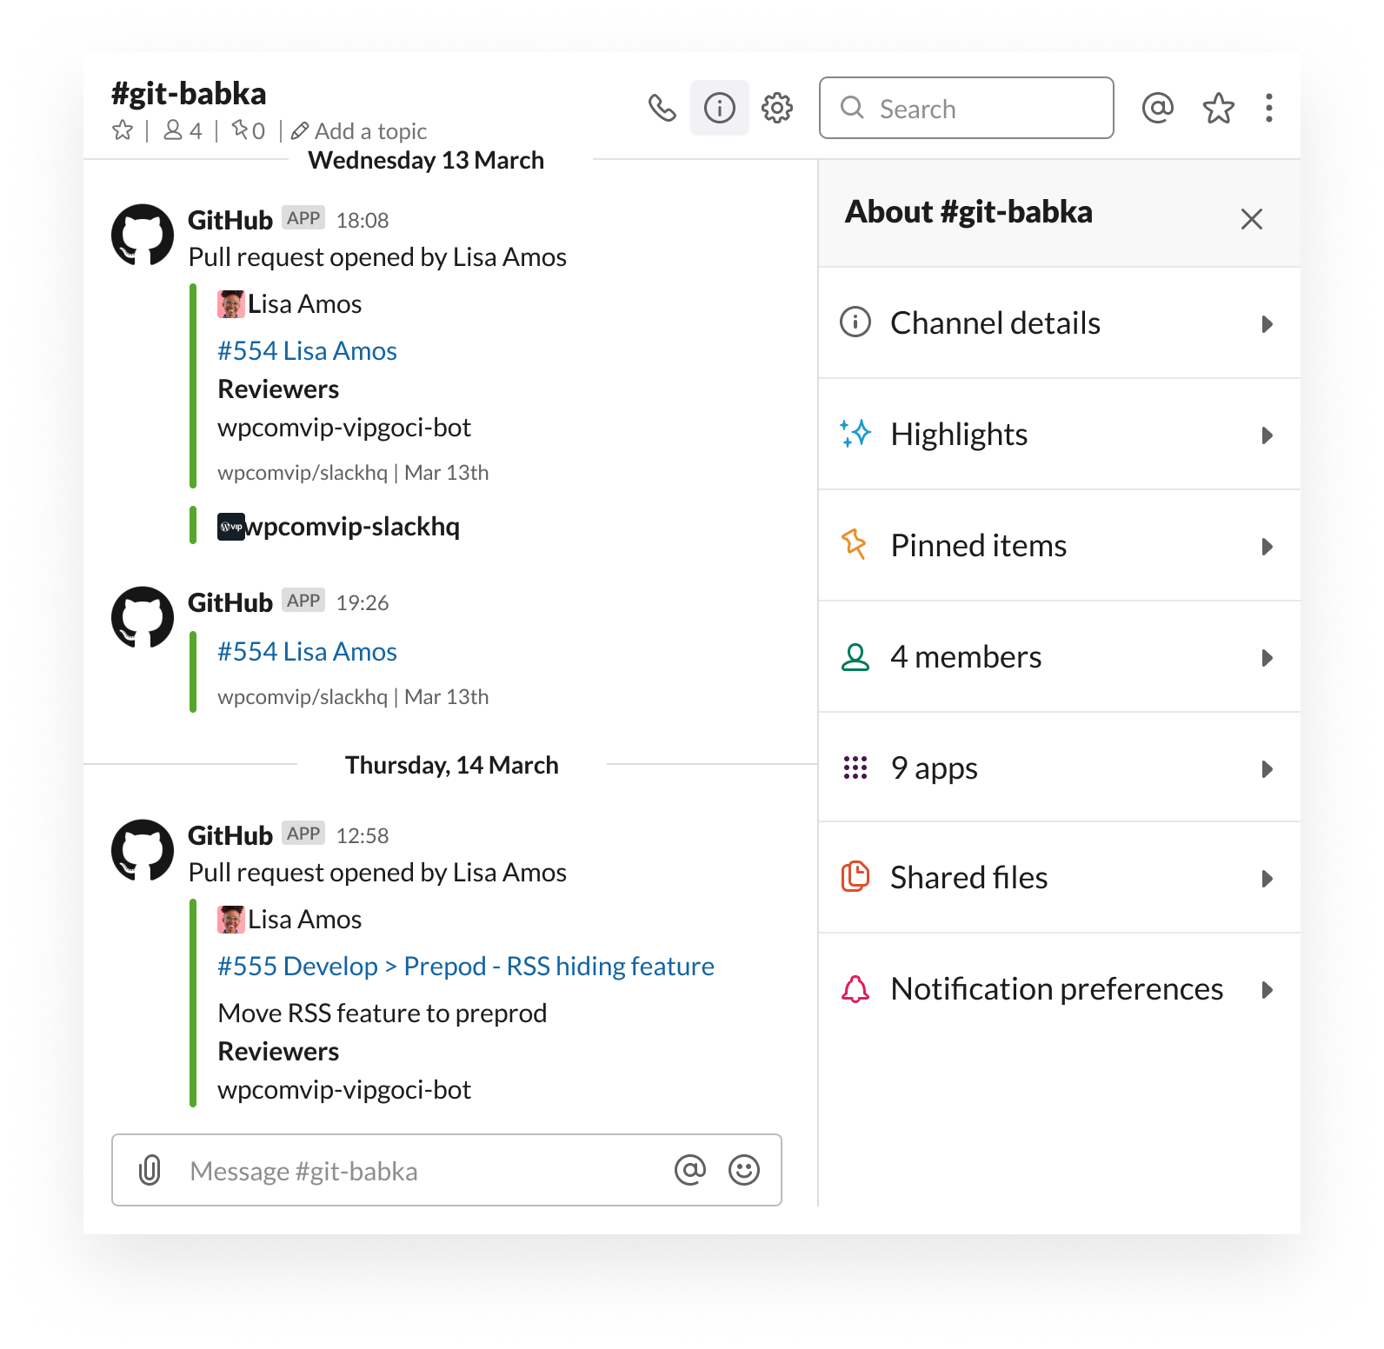Expand the 9 apps section
Image resolution: width=1384 pixels, height=1349 pixels.
click(x=1060, y=768)
